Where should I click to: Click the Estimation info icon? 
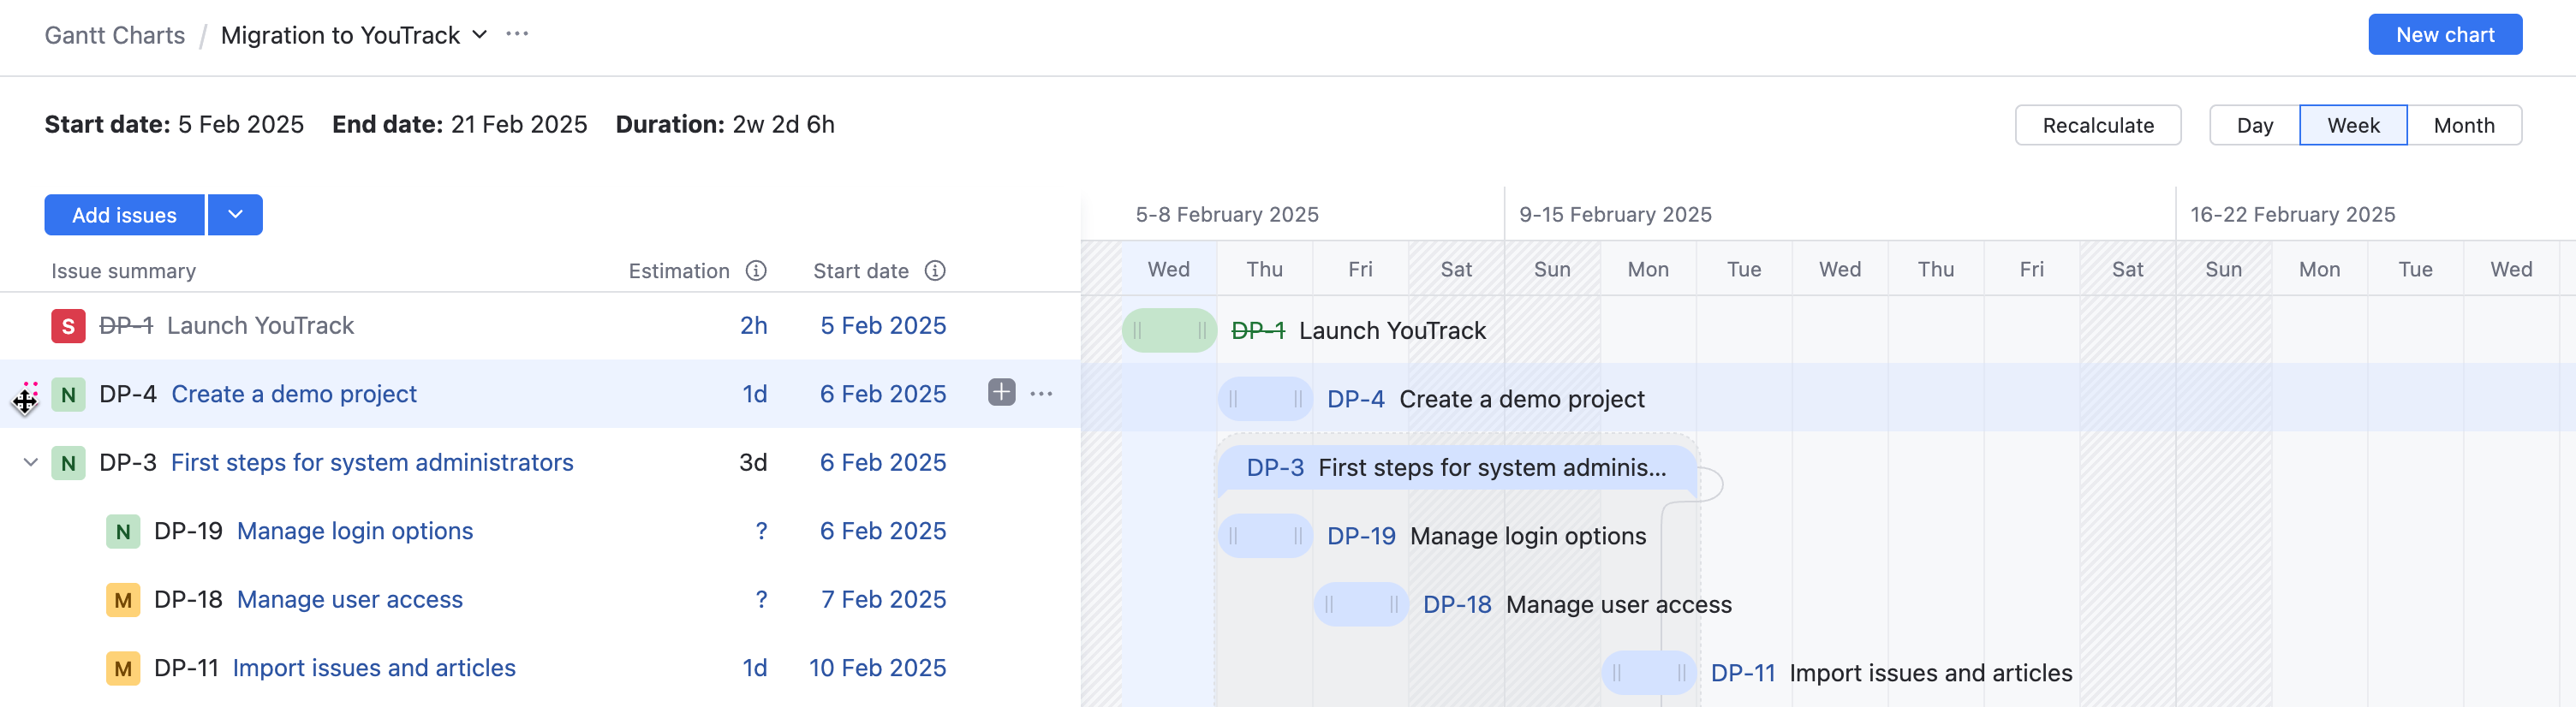coord(756,271)
